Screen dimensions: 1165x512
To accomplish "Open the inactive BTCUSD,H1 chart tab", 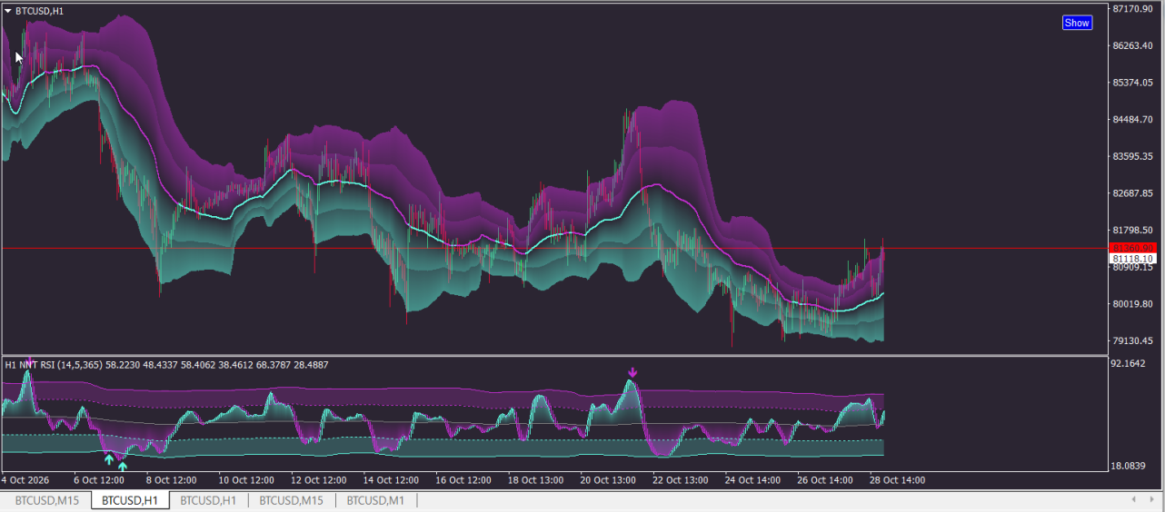I will pyautogui.click(x=208, y=500).
